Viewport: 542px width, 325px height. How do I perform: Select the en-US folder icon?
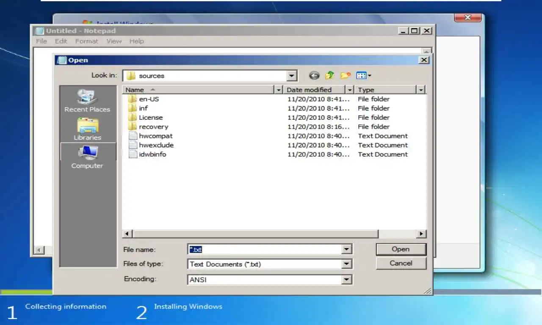tap(133, 99)
